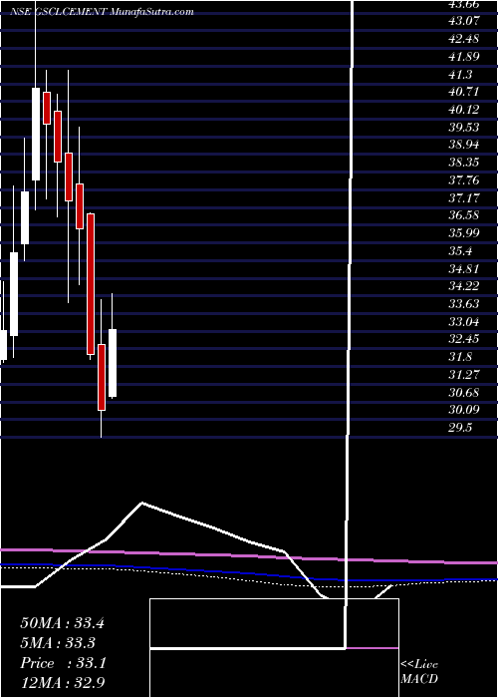This screenshot has width=498, height=698.
Task: Select the 40.12 price axis value
Action: [x=463, y=110]
